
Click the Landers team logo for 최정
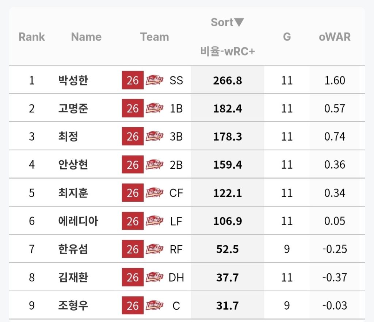coord(154,137)
